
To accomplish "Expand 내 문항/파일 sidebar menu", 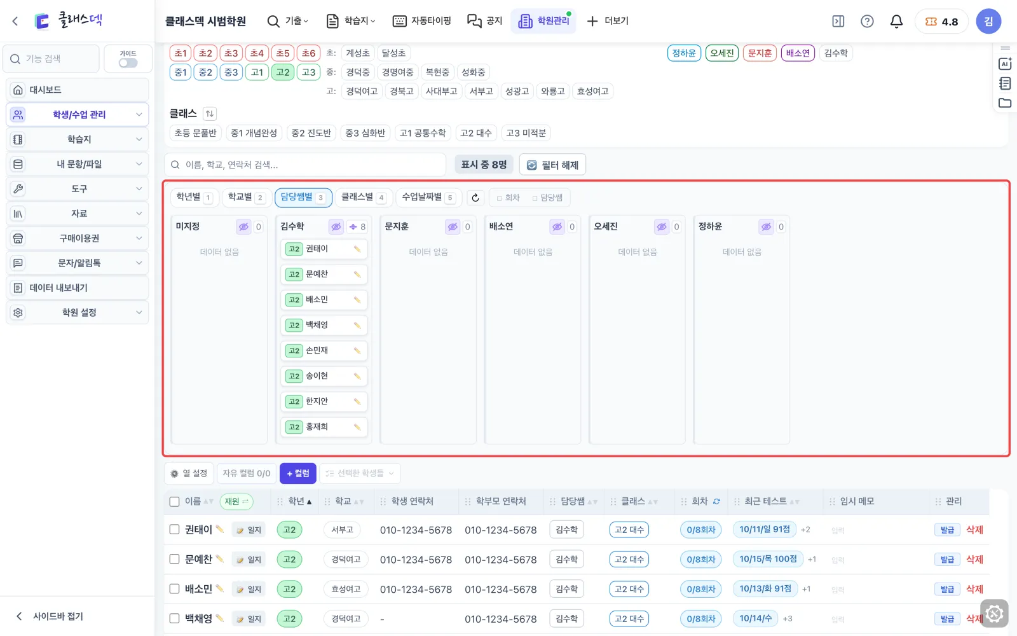I will click(78, 164).
